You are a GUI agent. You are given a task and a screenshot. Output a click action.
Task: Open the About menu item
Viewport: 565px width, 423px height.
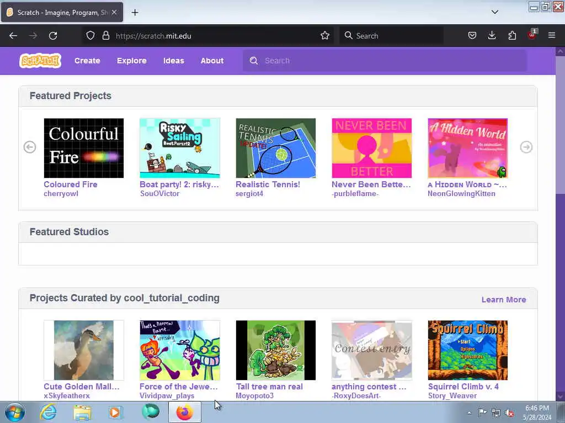tap(212, 61)
